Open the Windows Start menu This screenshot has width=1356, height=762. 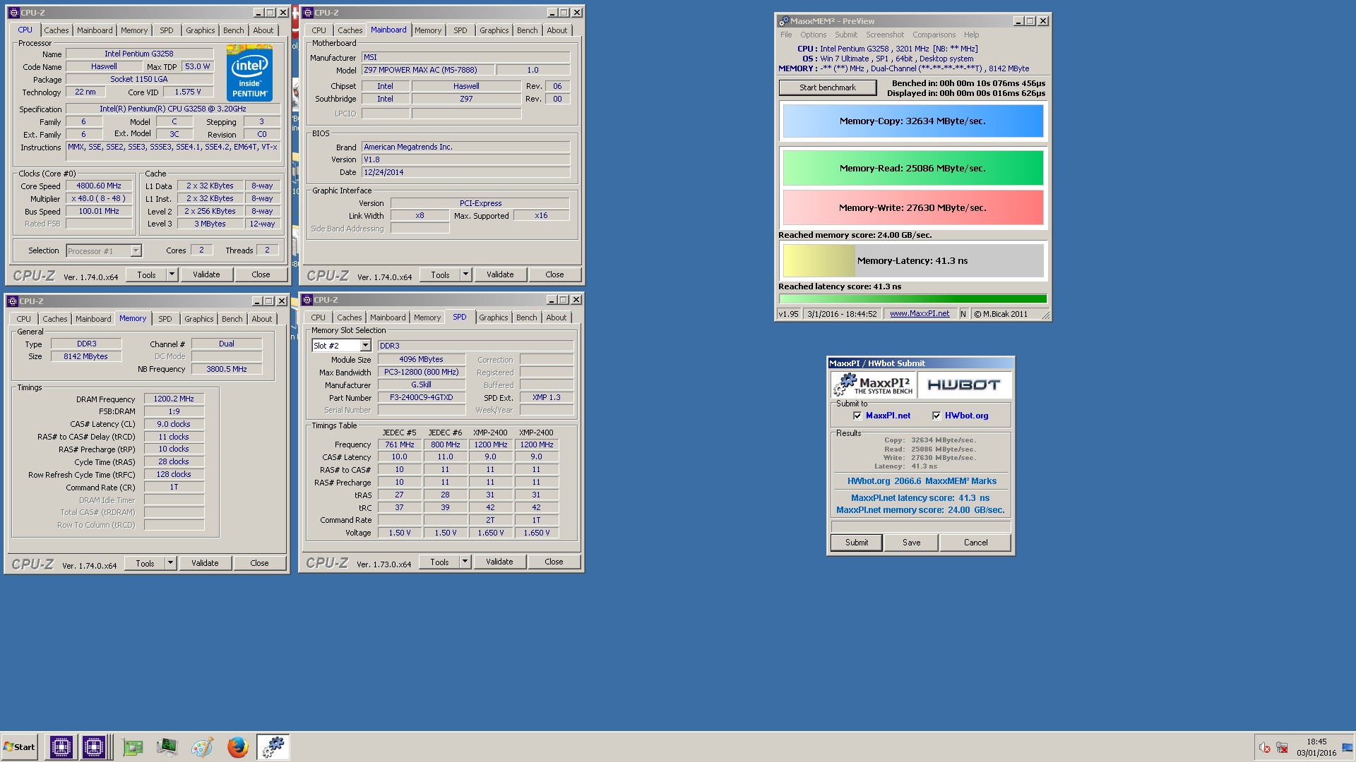pos(19,746)
